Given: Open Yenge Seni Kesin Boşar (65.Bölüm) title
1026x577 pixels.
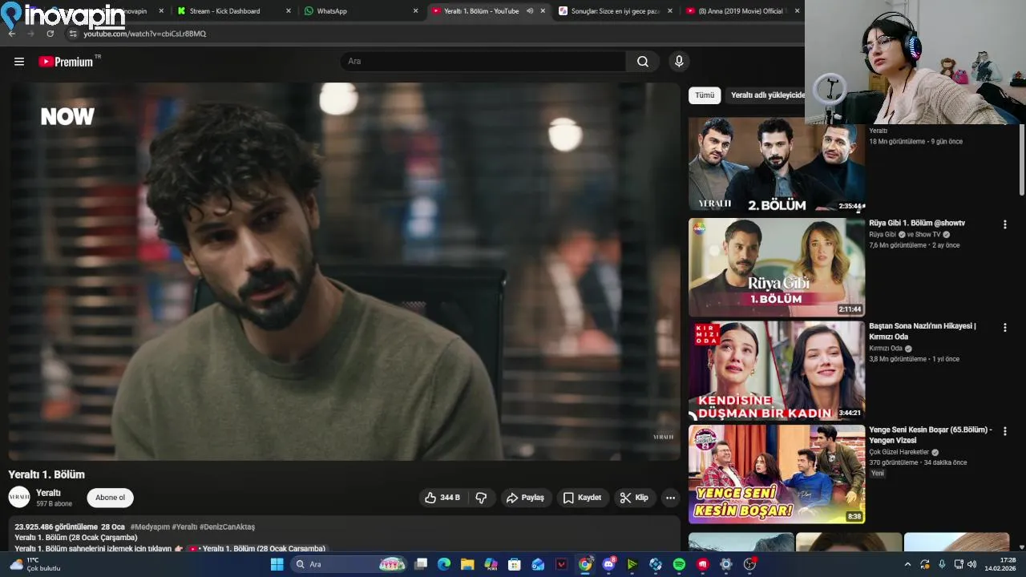Looking at the screenshot, I should (931, 435).
